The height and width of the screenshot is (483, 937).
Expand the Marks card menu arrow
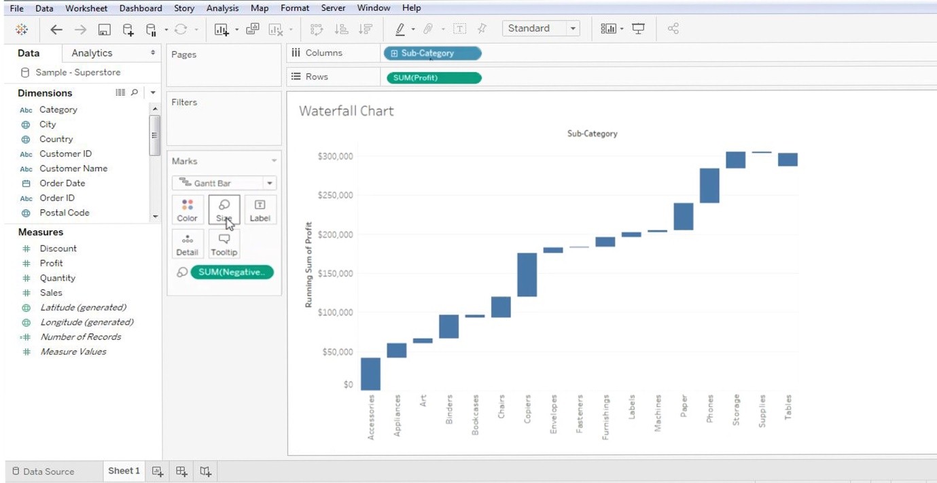[x=274, y=161]
